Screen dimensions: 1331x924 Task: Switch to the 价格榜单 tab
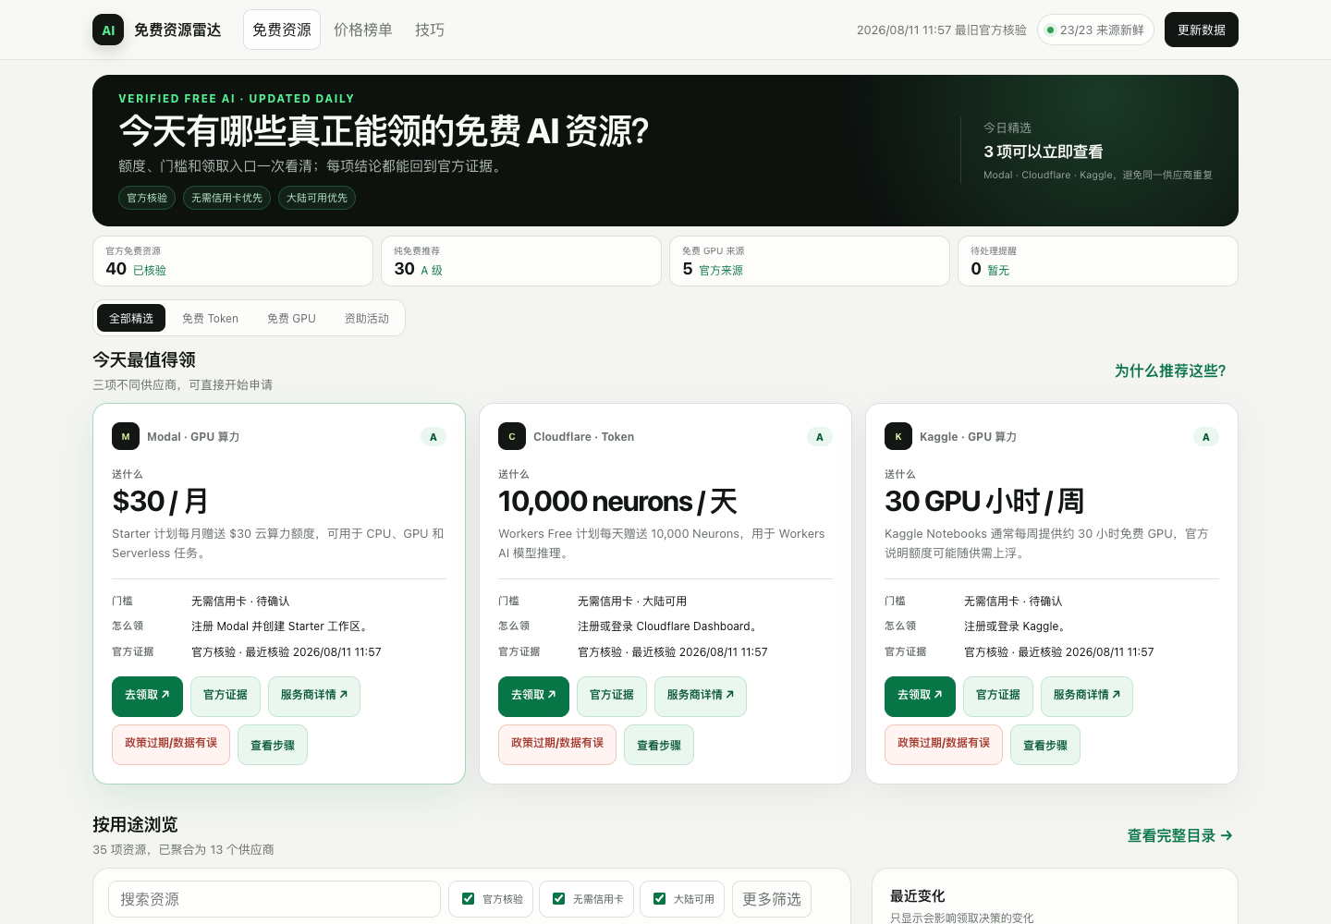coord(363,30)
